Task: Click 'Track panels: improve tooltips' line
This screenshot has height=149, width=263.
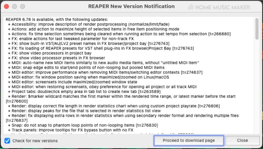Action: coord(71,130)
